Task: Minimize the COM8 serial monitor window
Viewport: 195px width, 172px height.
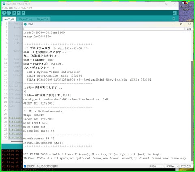Action: pos(173,24)
